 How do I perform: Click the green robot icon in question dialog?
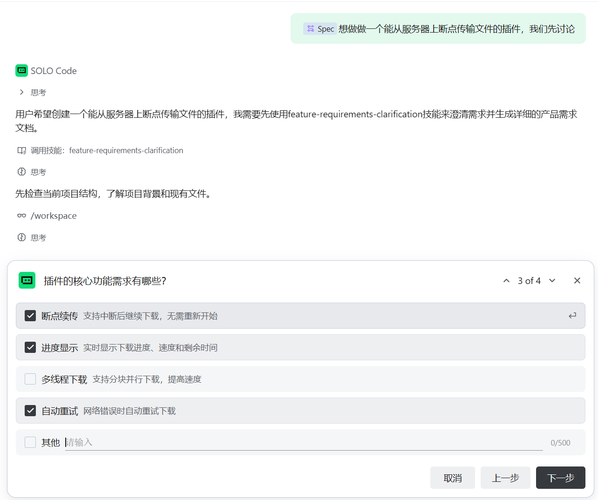[x=27, y=280]
